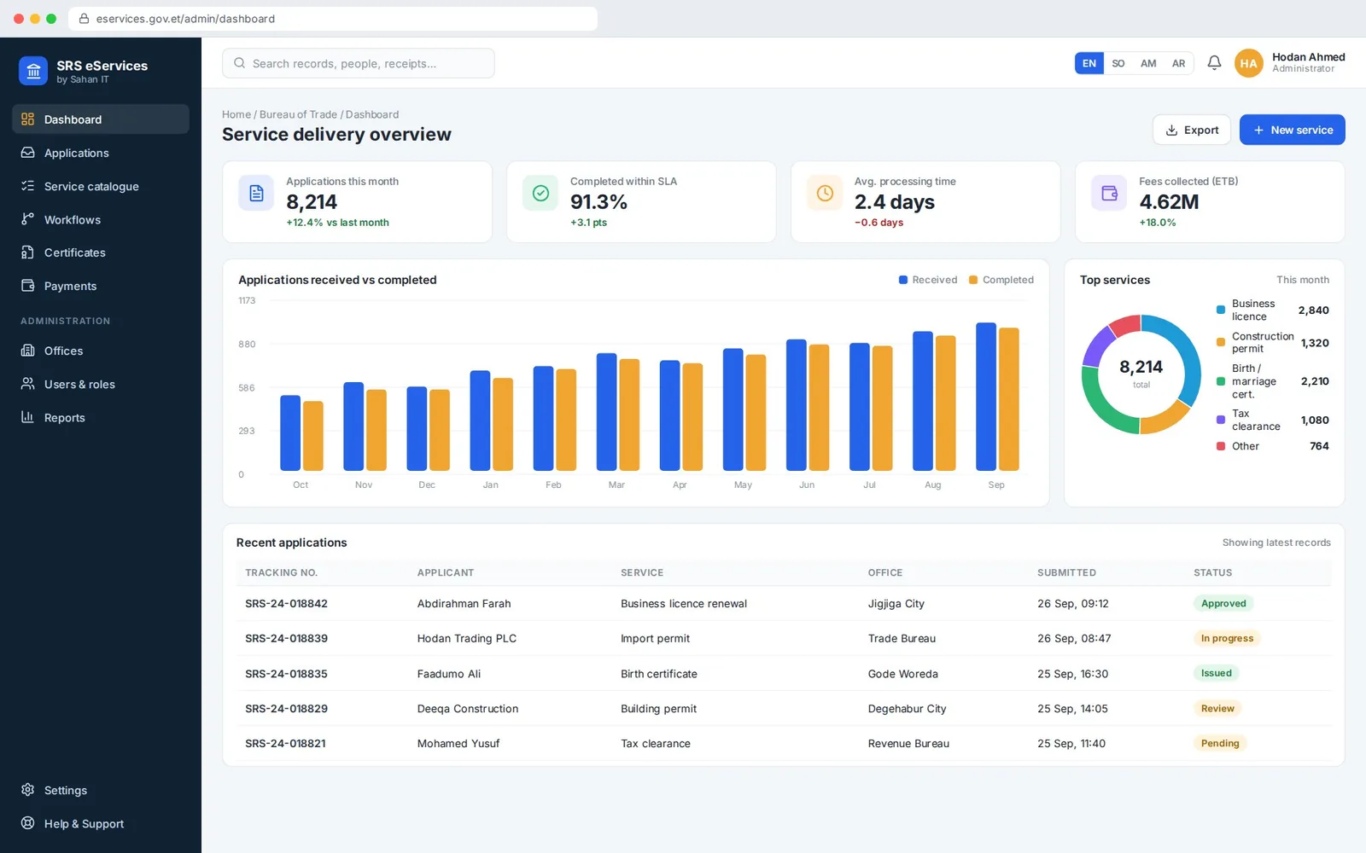Click the Avg. processing time clock icon

825,194
